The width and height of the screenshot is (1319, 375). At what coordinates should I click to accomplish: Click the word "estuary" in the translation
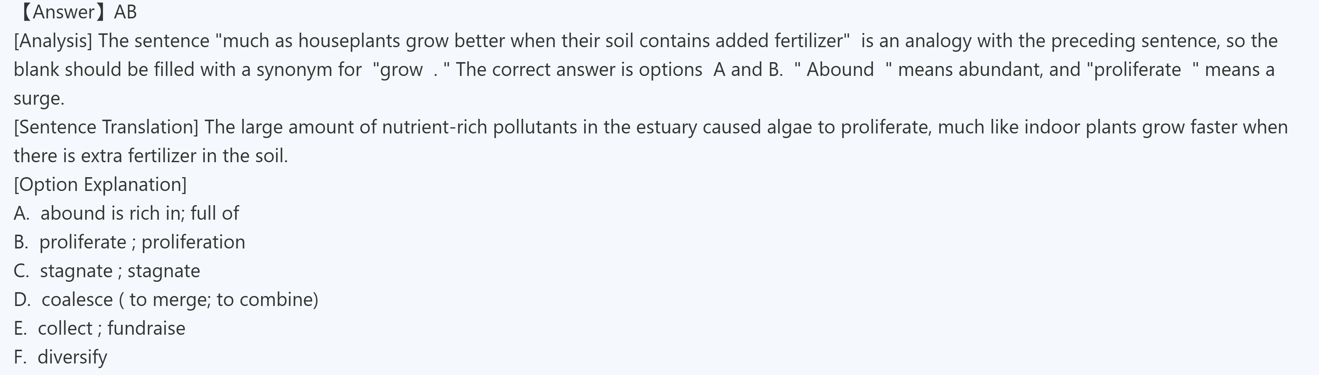[x=666, y=127]
